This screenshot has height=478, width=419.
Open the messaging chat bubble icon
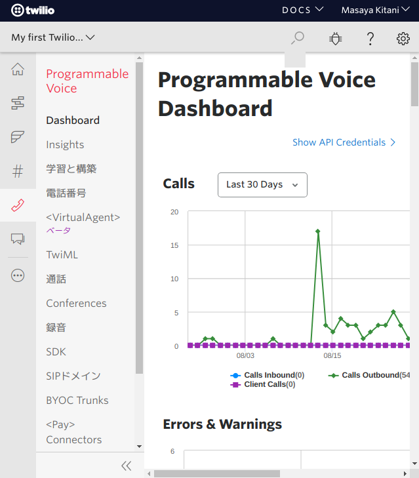point(18,240)
